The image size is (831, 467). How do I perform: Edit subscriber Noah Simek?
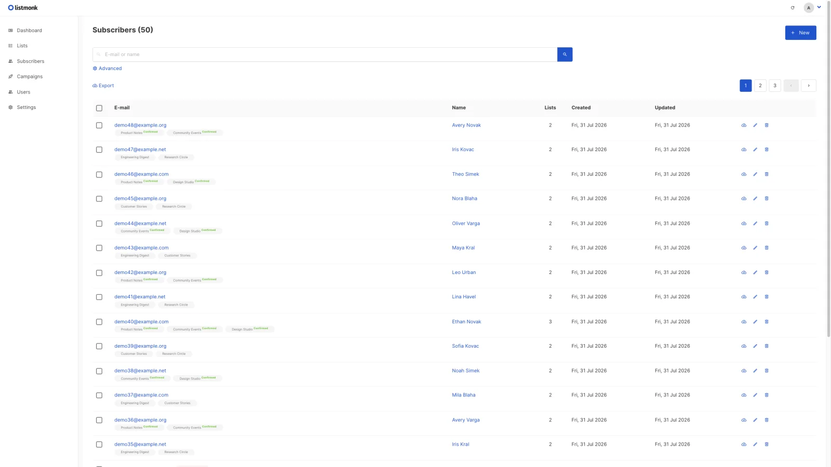755,371
